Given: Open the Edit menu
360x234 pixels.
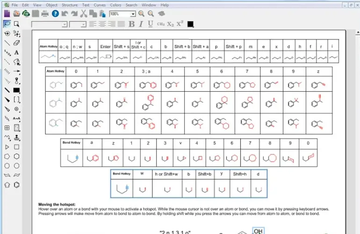Looking at the screenshot, I should (x=25, y=5).
